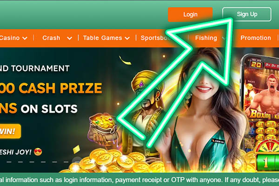
Task: Click the free spin counter showing 20
Action: (x=256, y=65)
